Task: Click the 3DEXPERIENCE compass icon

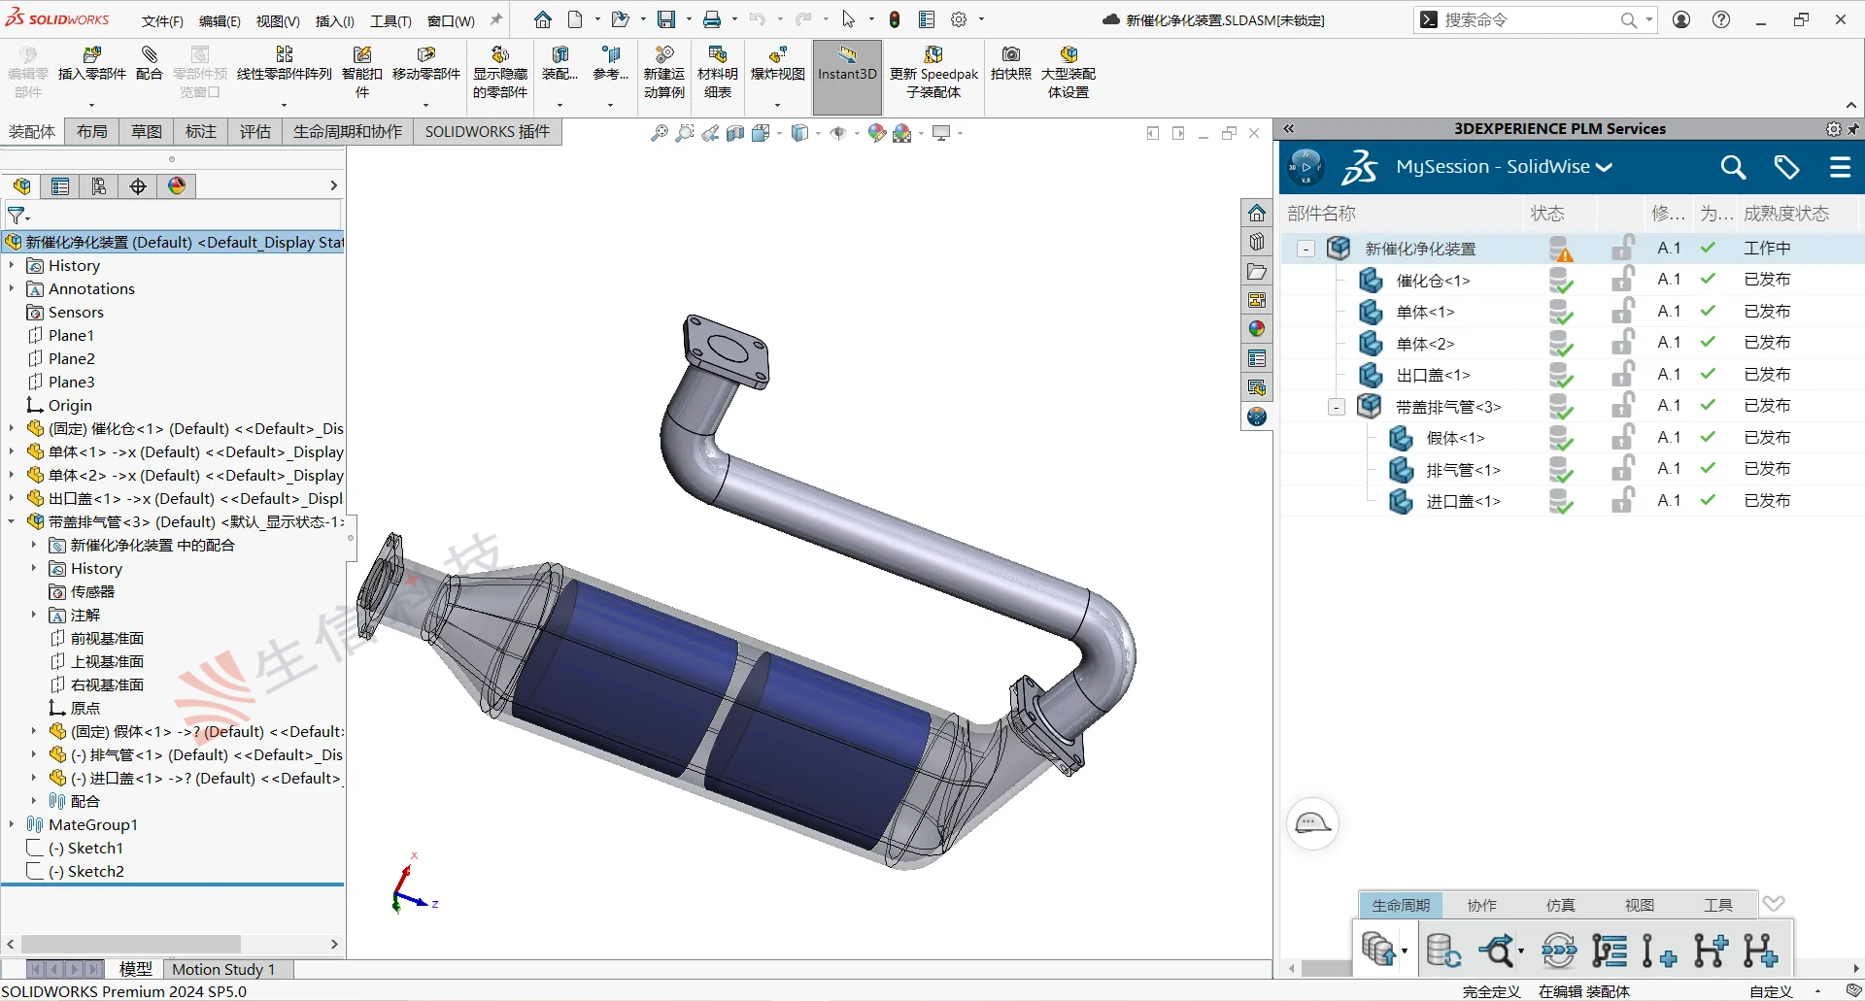Action: click(1305, 167)
